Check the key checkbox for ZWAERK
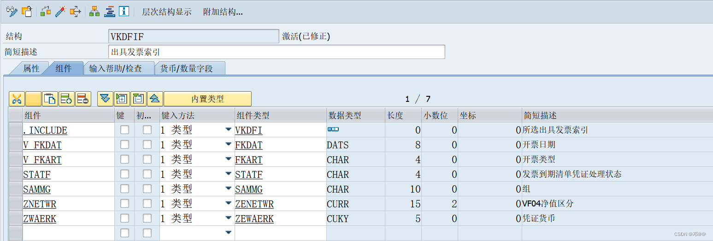Image resolution: width=713 pixels, height=241 pixels. point(124,218)
